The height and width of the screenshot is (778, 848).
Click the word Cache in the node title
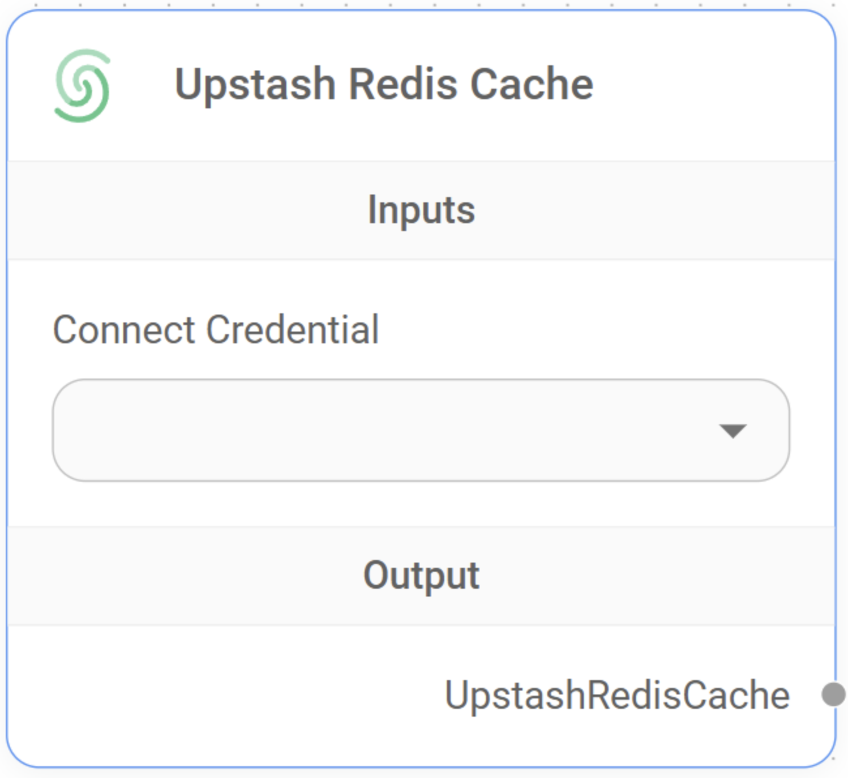pos(532,84)
